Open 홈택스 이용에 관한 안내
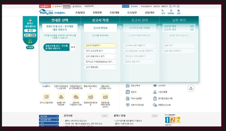The height and width of the screenshot is (131, 226). [124, 124]
